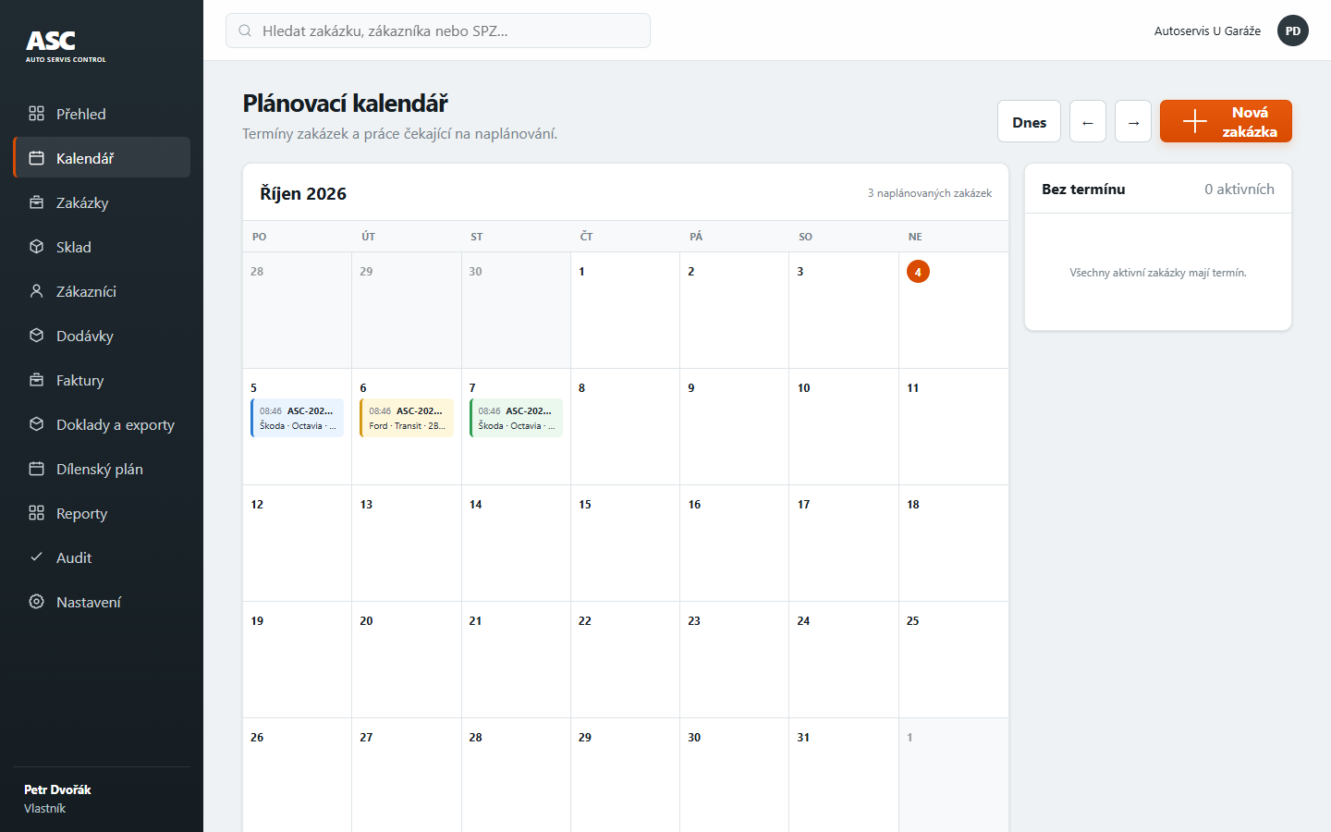Click the ASC Auto Servis Control logo
Image resolution: width=1331 pixels, height=832 pixels.
pyautogui.click(x=66, y=45)
